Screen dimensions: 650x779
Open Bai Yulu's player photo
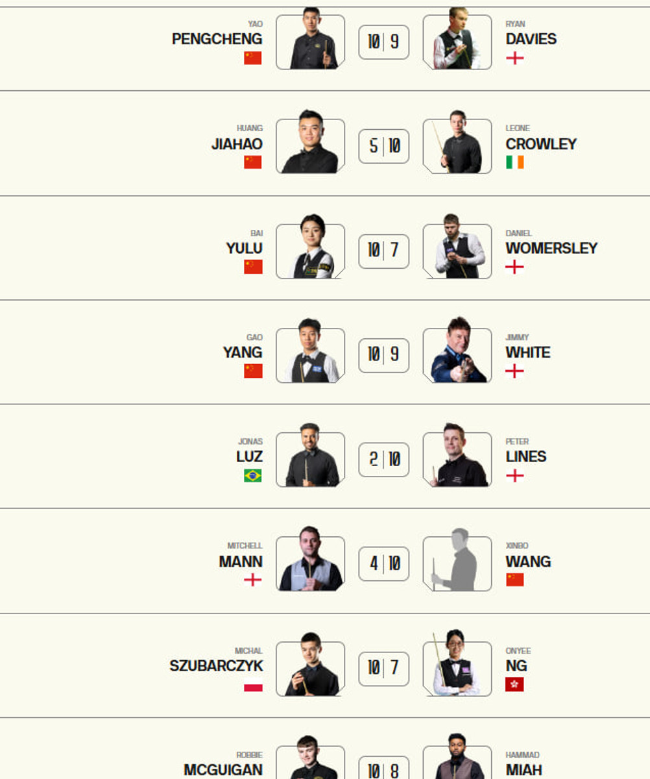(x=310, y=251)
